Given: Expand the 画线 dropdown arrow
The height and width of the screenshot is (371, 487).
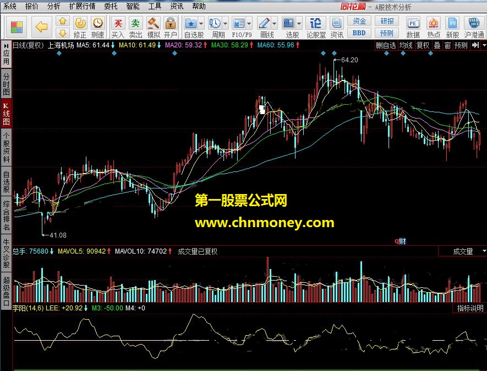Looking at the screenshot, I should coord(275,24).
